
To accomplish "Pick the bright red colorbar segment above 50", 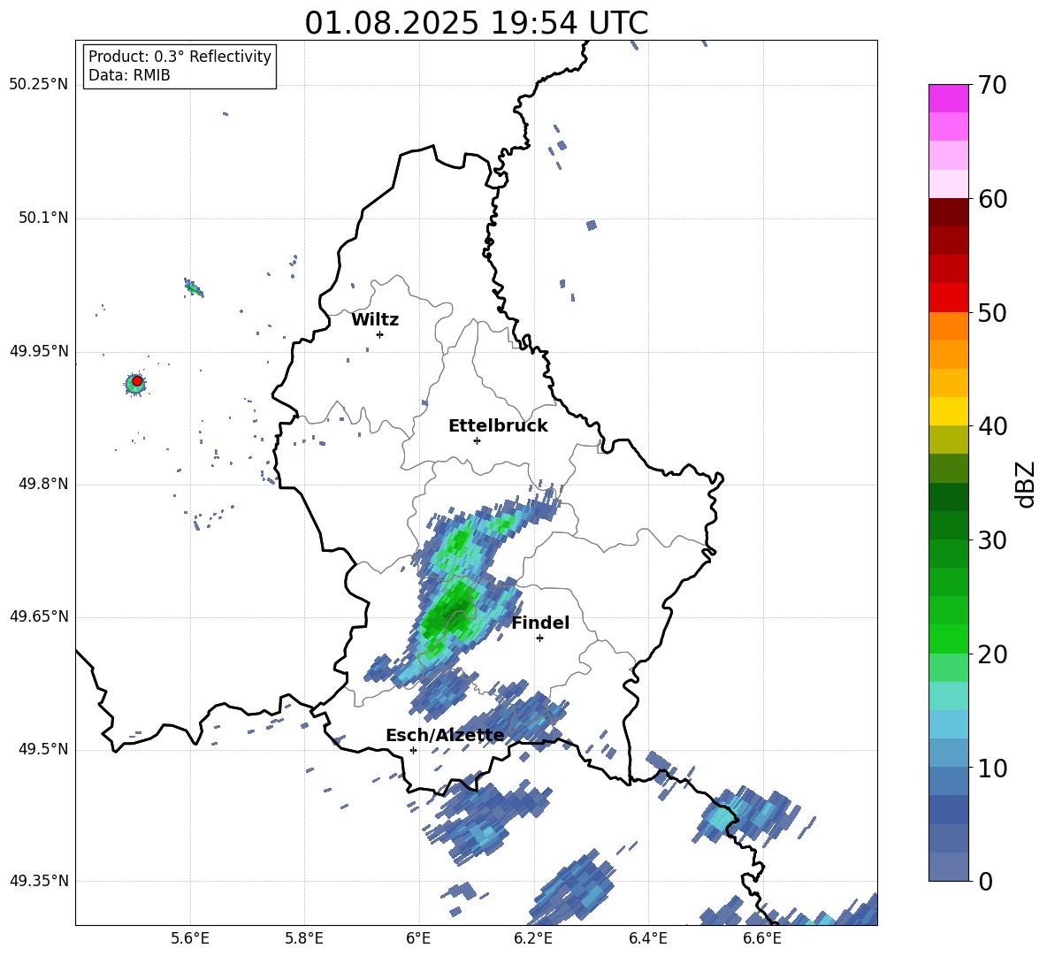I will 949,298.
